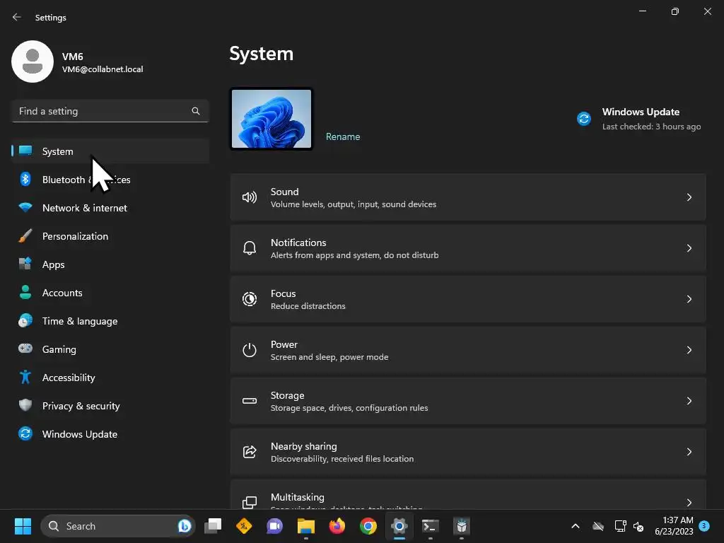Select Privacy & security category

pos(110,405)
